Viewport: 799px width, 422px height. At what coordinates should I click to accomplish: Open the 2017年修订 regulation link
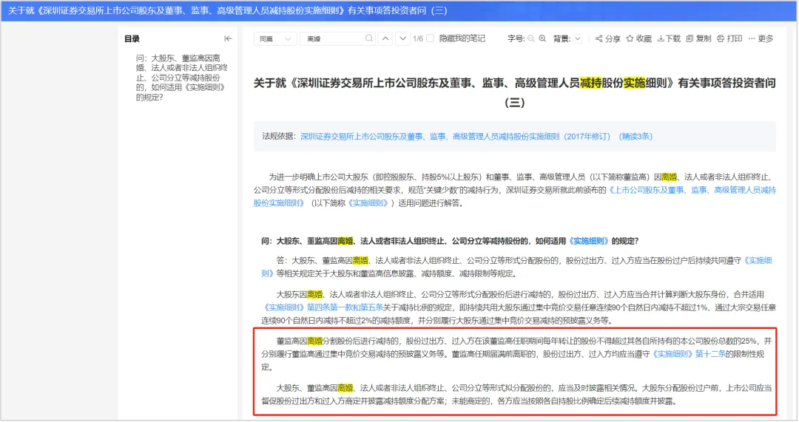(x=455, y=137)
